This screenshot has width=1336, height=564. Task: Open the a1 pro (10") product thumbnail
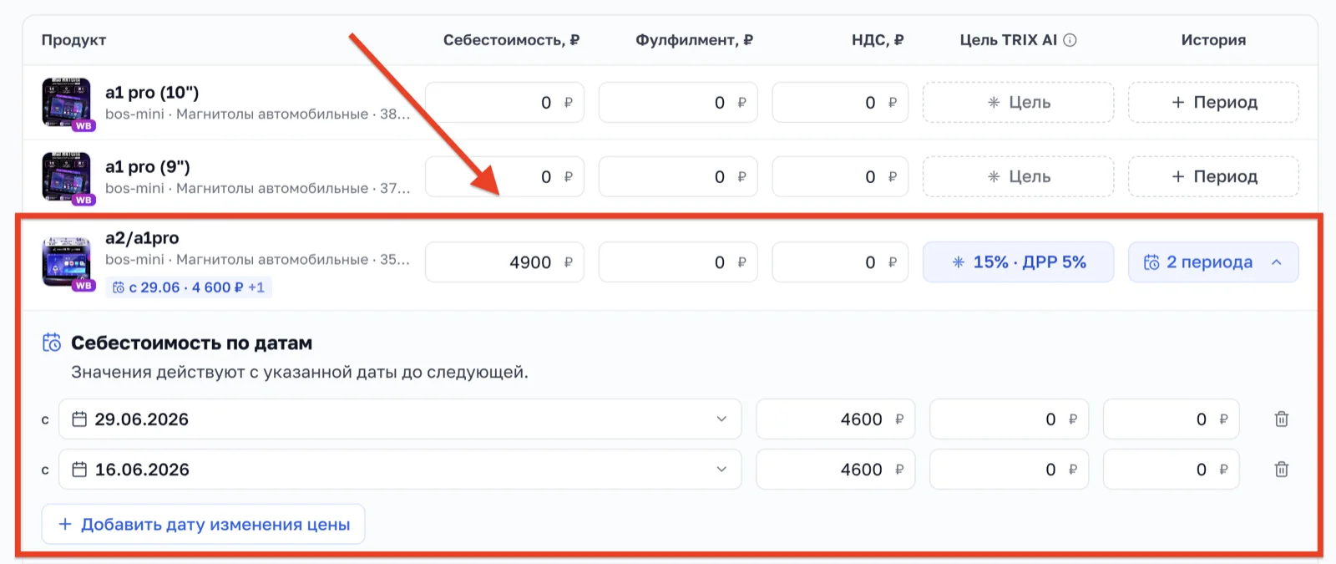[x=67, y=103]
